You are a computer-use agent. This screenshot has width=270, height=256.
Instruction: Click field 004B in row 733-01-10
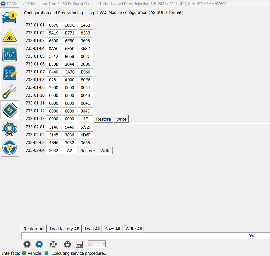tap(85, 95)
